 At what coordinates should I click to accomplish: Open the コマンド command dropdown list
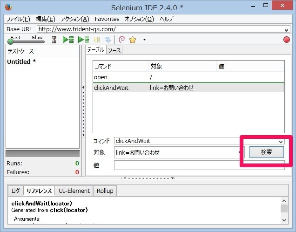tap(281, 141)
